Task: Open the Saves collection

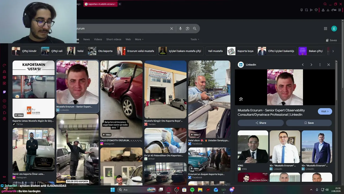Action: 331,40
